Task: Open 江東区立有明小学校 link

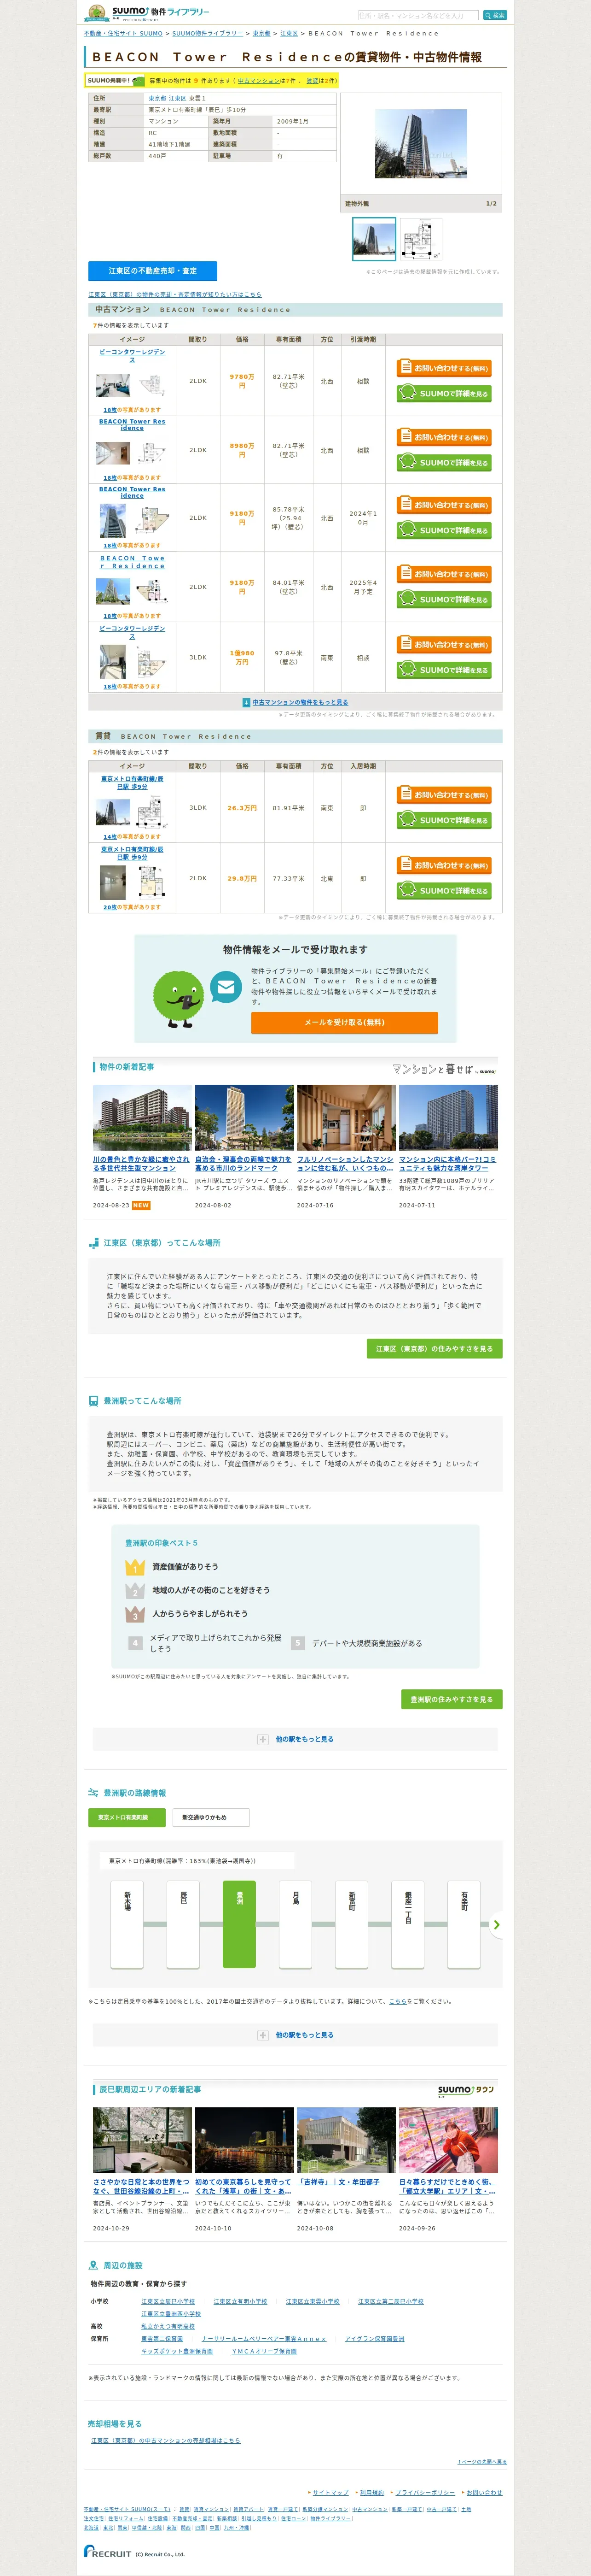Action: point(240,2301)
